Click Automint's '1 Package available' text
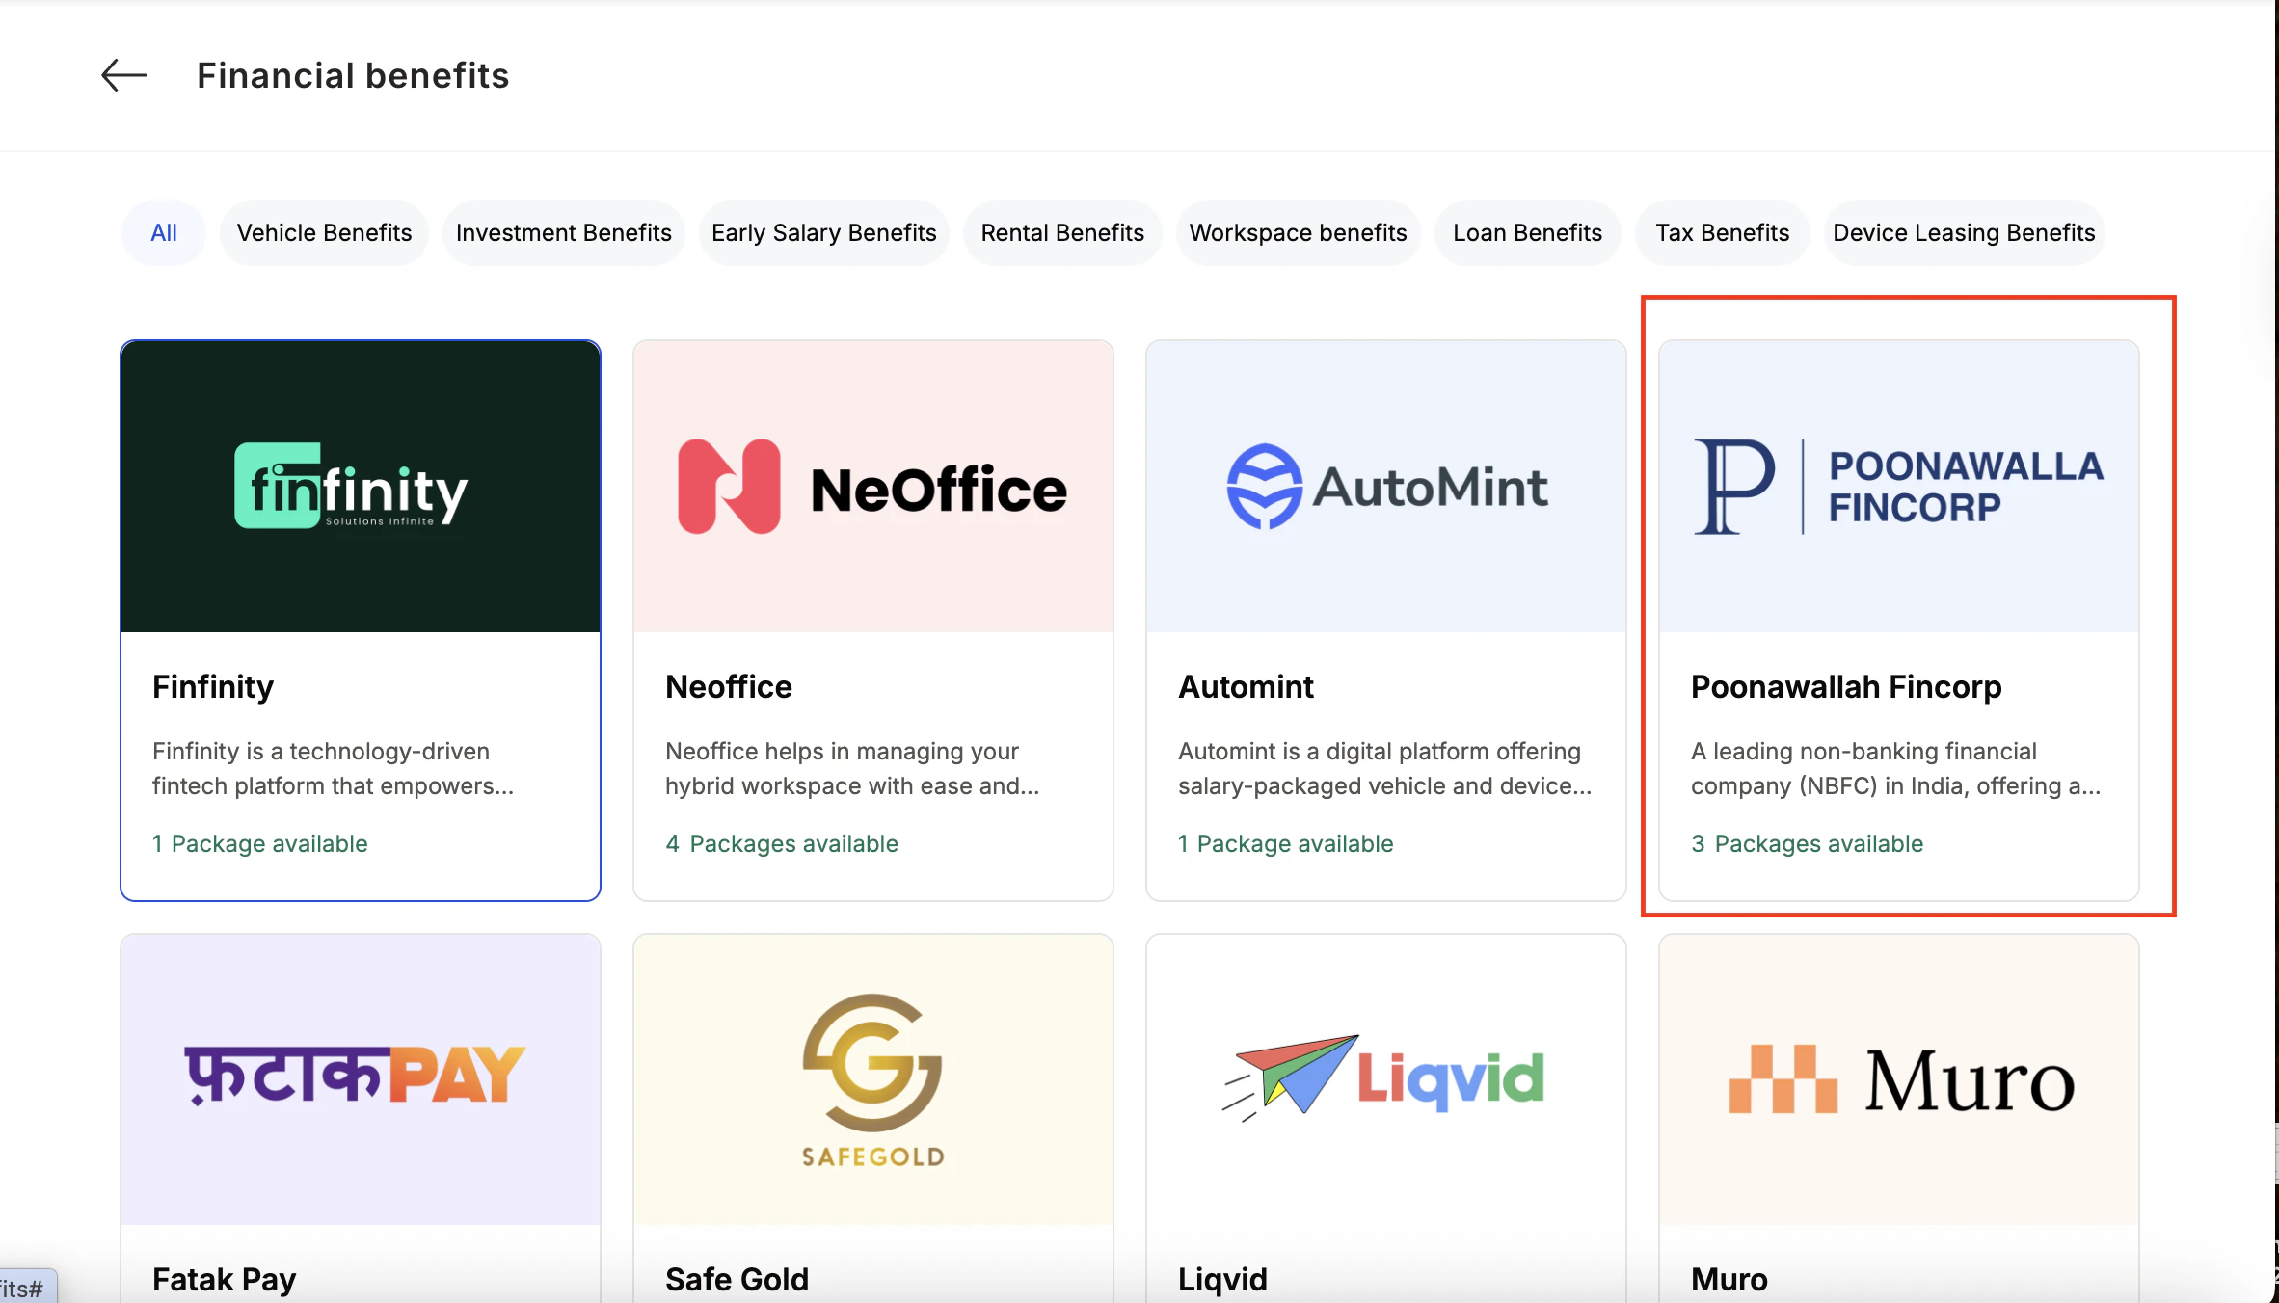This screenshot has width=2279, height=1303. pyautogui.click(x=1286, y=844)
